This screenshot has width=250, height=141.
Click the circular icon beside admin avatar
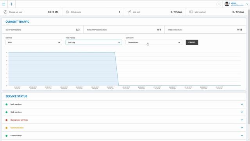(x=219, y=4)
